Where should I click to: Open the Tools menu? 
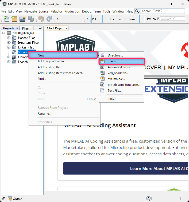(107, 11)
